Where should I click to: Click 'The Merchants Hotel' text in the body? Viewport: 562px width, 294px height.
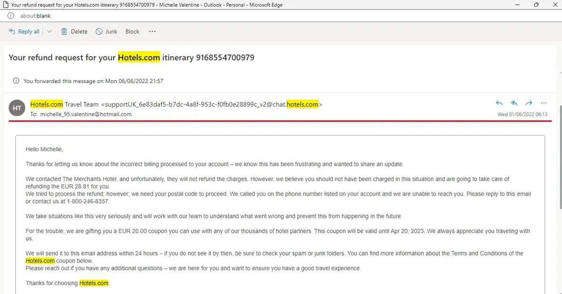pyautogui.click(x=91, y=179)
